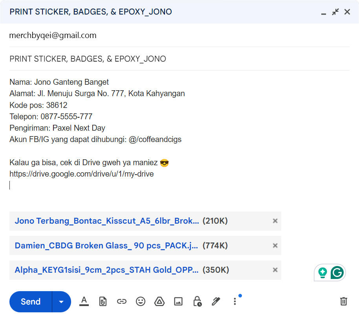Open the emoji picker
Viewport: 359px width, 319px height.
coord(140,301)
